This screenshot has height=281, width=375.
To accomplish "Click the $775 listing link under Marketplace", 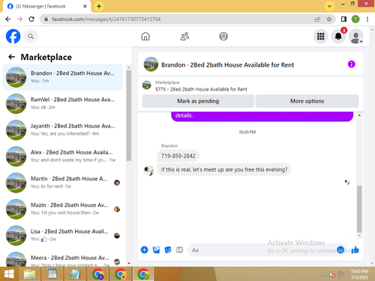I will (x=201, y=89).
